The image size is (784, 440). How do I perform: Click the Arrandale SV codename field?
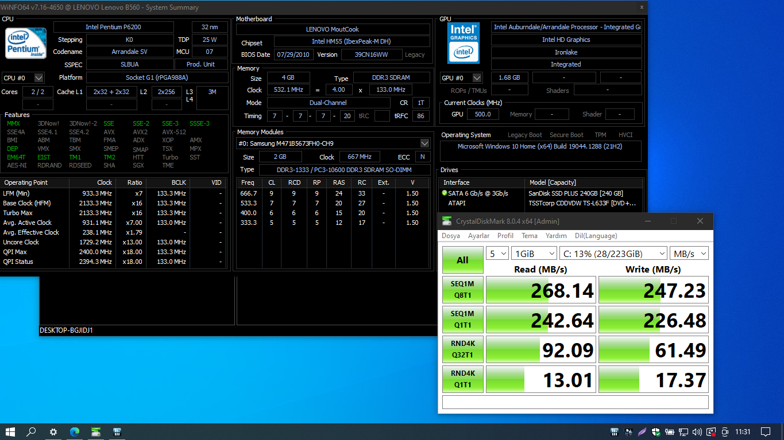pos(129,52)
